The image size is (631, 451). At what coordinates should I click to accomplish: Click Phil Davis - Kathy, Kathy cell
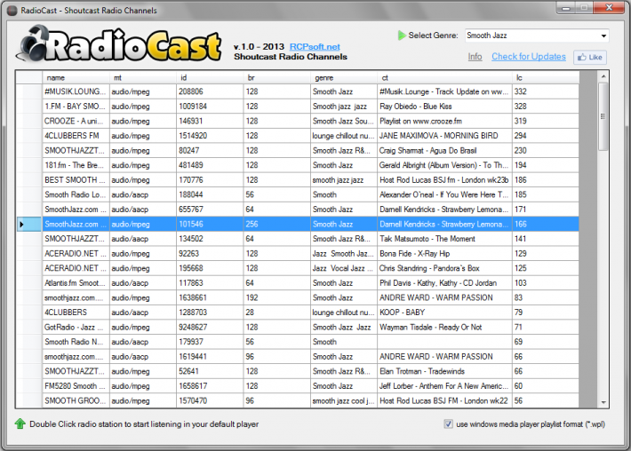click(x=444, y=283)
